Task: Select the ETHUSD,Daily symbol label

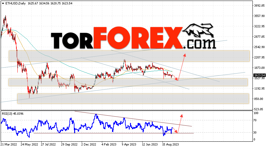Action: click(15, 3)
